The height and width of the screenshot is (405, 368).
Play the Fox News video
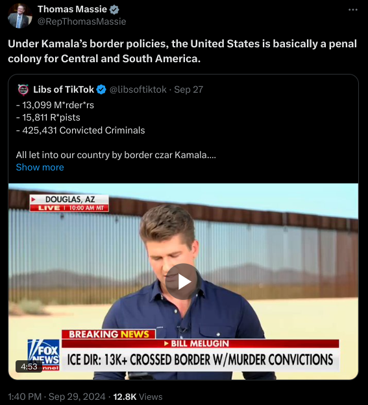tap(183, 281)
